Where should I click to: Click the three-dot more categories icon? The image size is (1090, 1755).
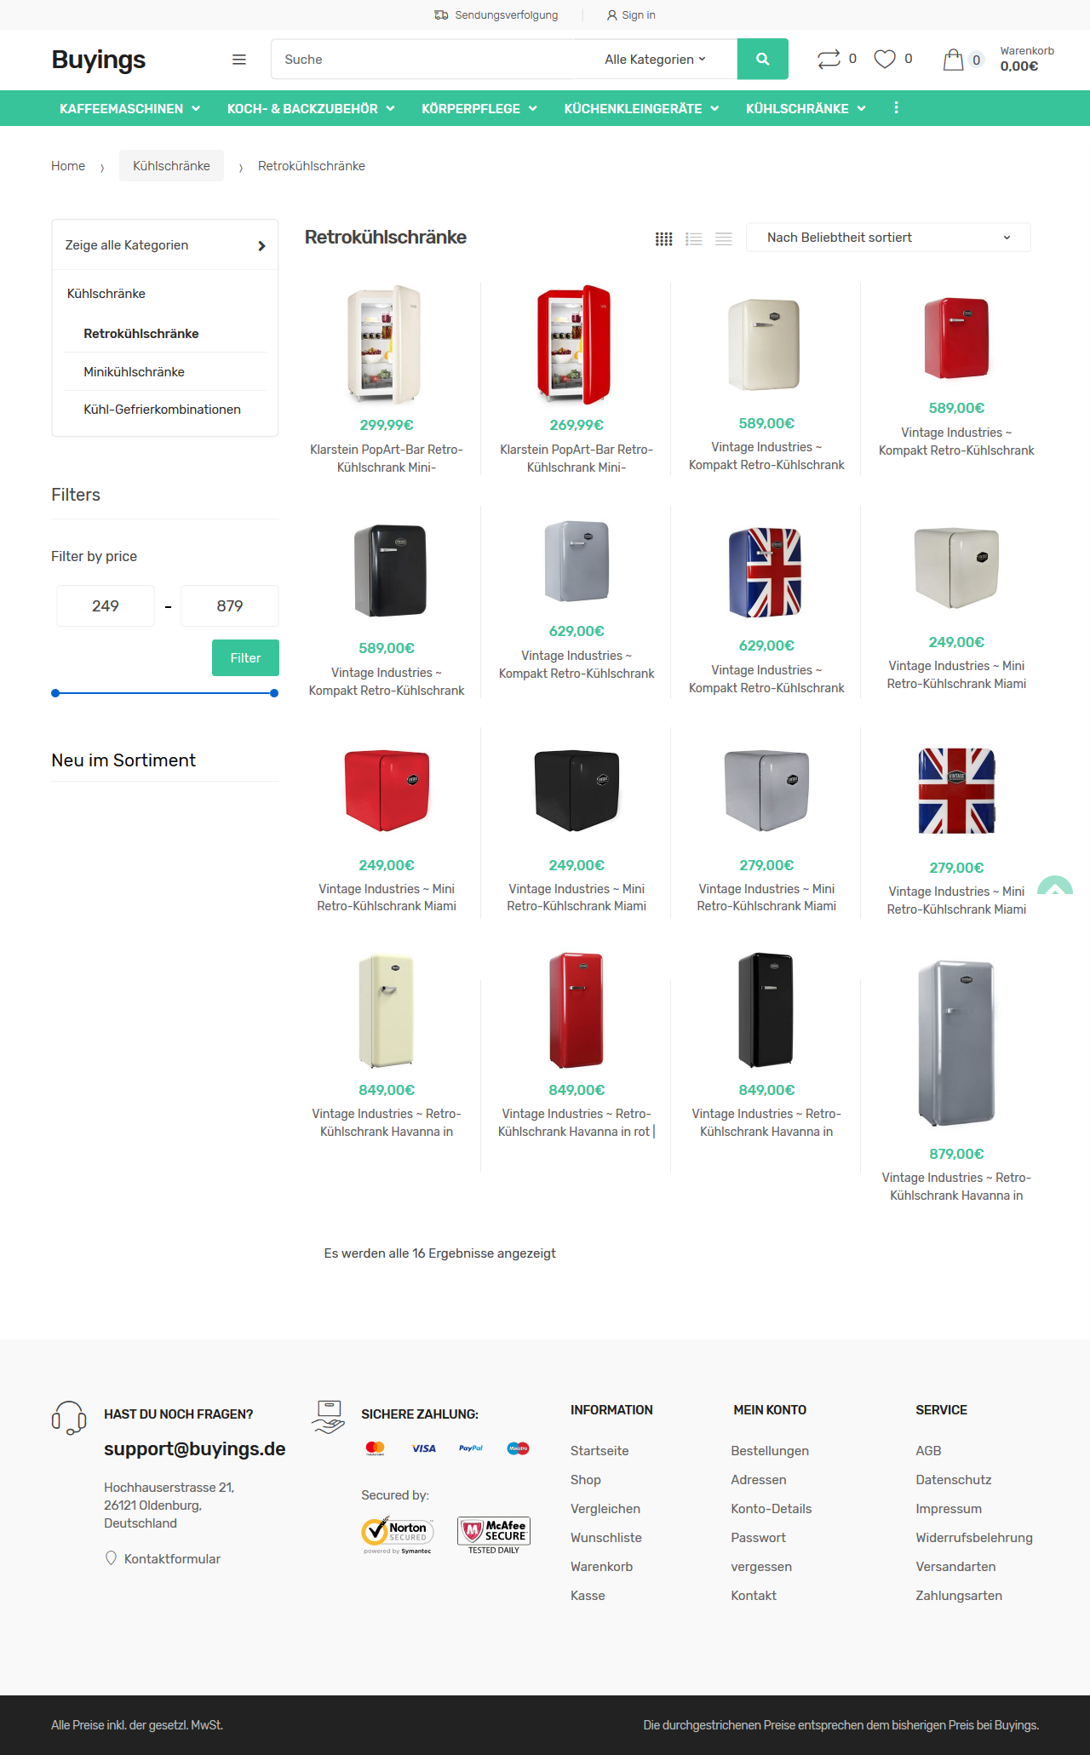coord(896,108)
